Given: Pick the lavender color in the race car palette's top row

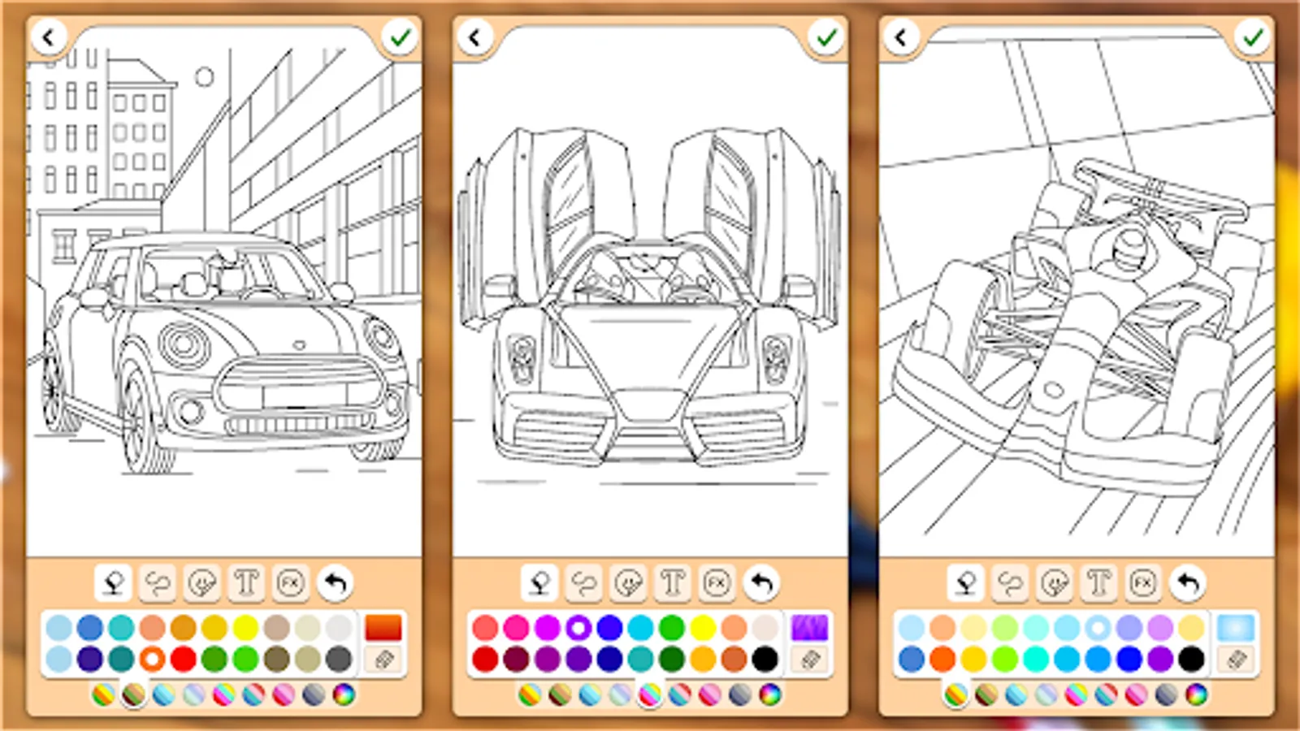Looking at the screenshot, I should click(x=1129, y=627).
